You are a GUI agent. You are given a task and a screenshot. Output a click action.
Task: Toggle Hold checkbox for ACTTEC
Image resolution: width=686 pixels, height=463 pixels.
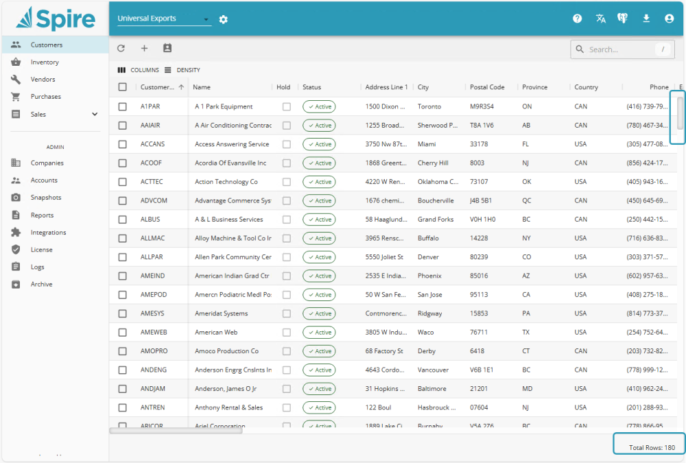(287, 182)
